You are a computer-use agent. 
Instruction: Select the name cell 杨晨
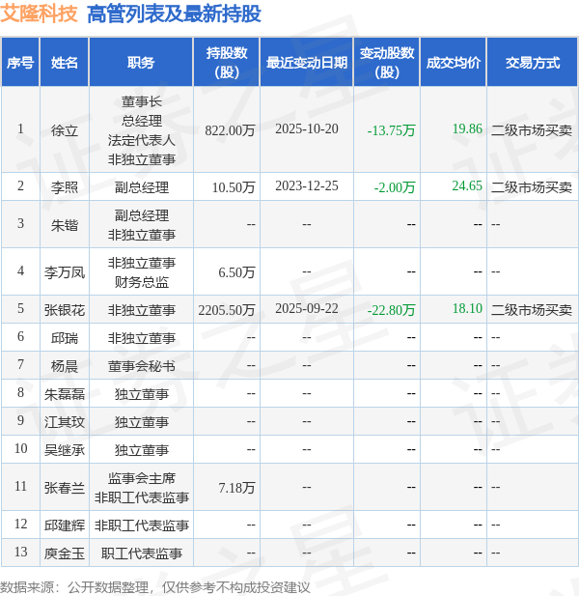(65, 366)
